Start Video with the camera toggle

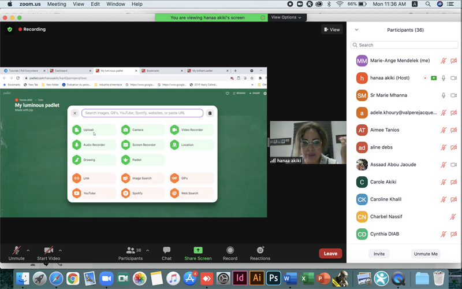49,250
